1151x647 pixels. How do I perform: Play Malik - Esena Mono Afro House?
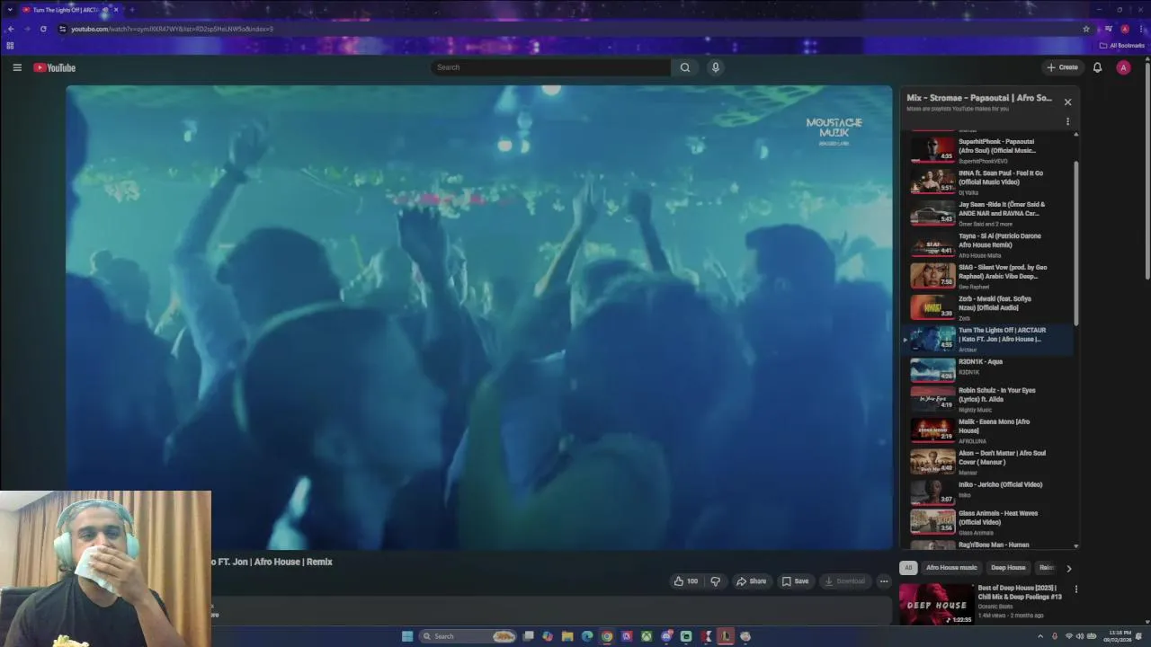[986, 430]
